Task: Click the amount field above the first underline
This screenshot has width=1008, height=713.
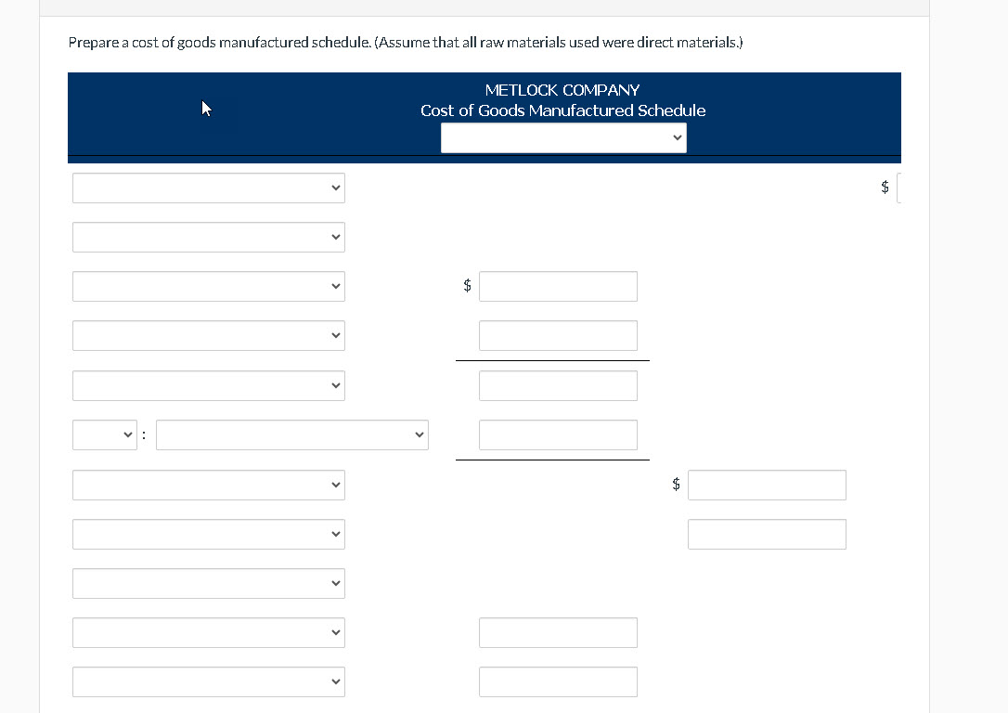Action: 558,335
